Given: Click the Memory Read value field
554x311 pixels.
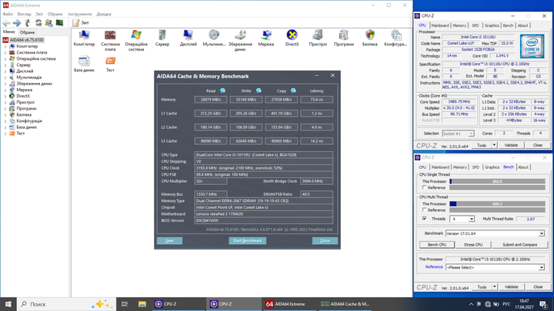Looking at the screenshot, I should click(211, 99).
